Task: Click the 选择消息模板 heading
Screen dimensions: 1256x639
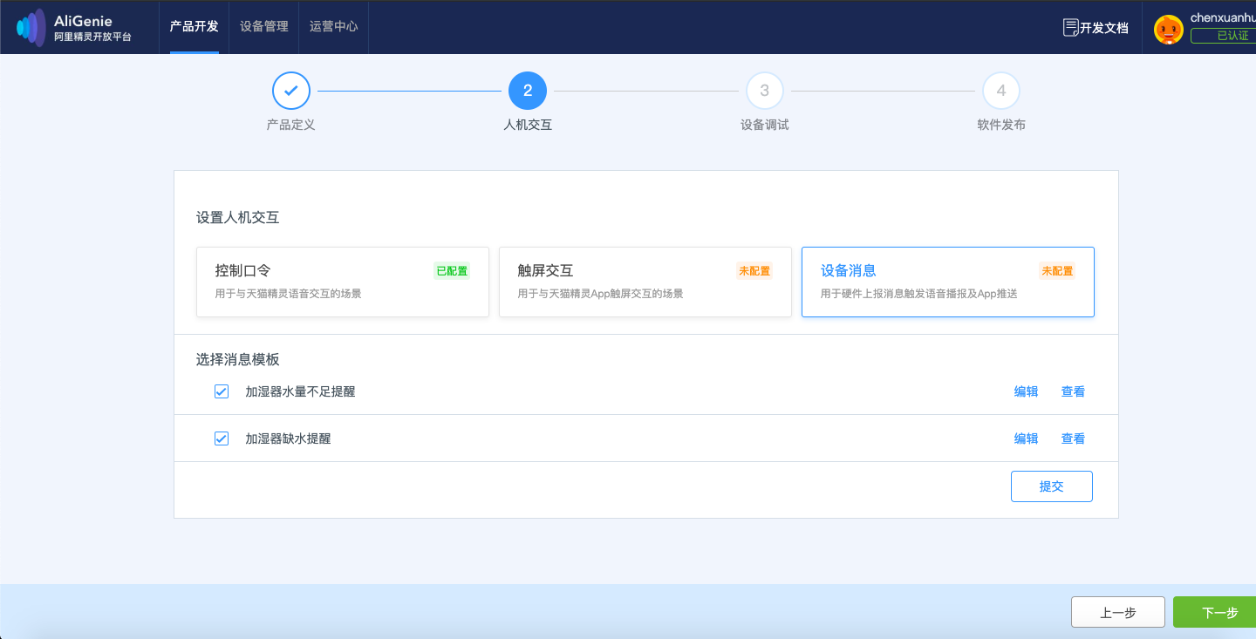Action: tap(238, 359)
